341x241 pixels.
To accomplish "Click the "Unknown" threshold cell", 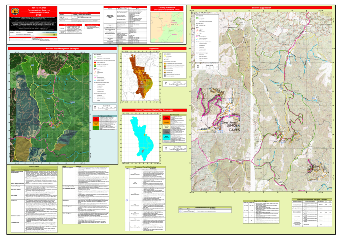I will [167, 141].
